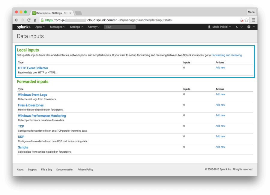The width and height of the screenshot is (270, 195).
Task: Click the Forwarded inputs heading
Action: click(32, 82)
